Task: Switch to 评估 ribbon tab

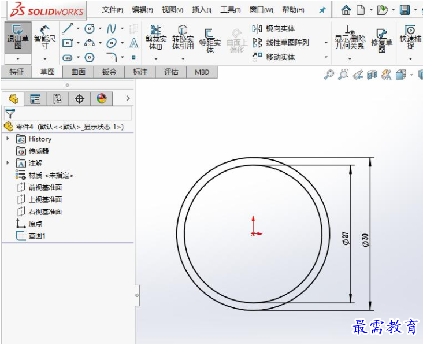Action: tap(171, 72)
